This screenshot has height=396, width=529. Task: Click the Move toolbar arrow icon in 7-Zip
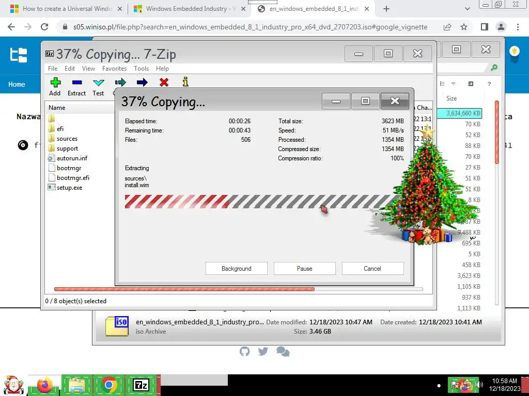142,82
